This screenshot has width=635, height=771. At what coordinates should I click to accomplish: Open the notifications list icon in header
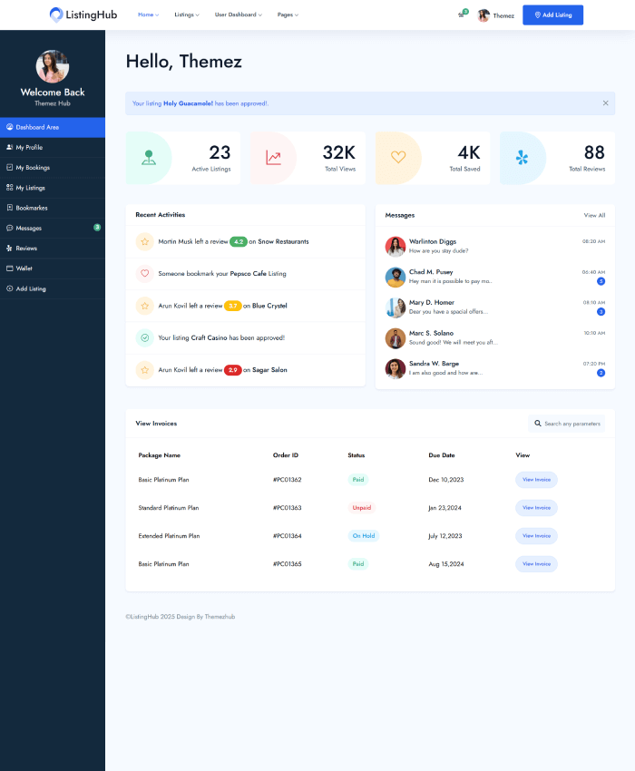click(462, 15)
